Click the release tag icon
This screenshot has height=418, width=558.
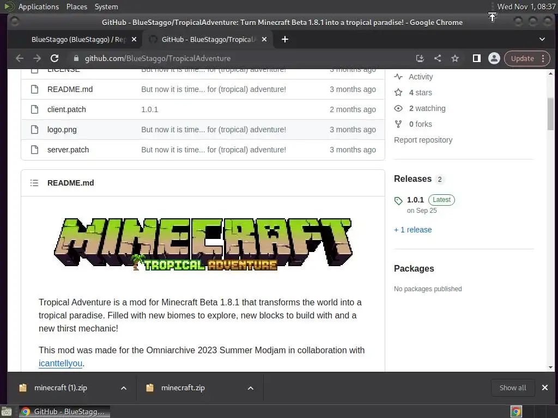[x=398, y=201]
